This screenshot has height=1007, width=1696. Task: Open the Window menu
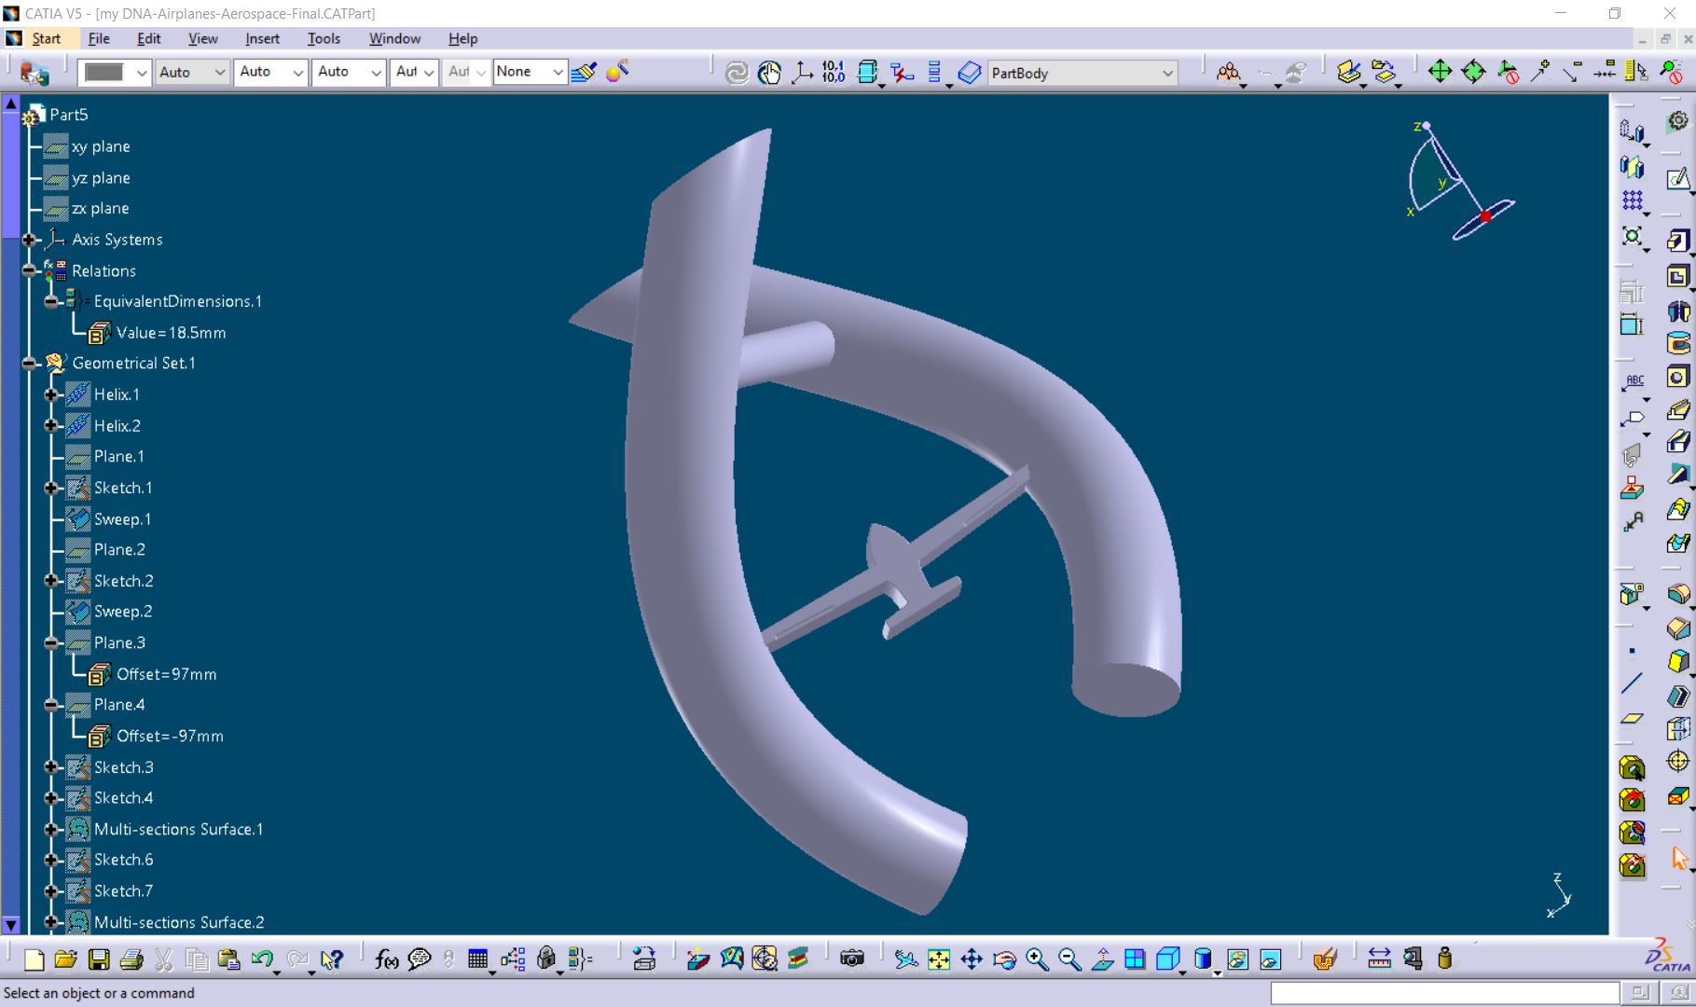pos(394,38)
